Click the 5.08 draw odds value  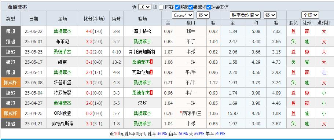click(x=256, y=31)
